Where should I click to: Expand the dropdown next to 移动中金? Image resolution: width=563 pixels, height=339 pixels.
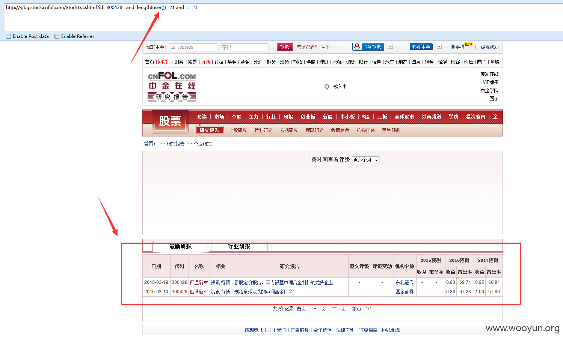[439, 46]
